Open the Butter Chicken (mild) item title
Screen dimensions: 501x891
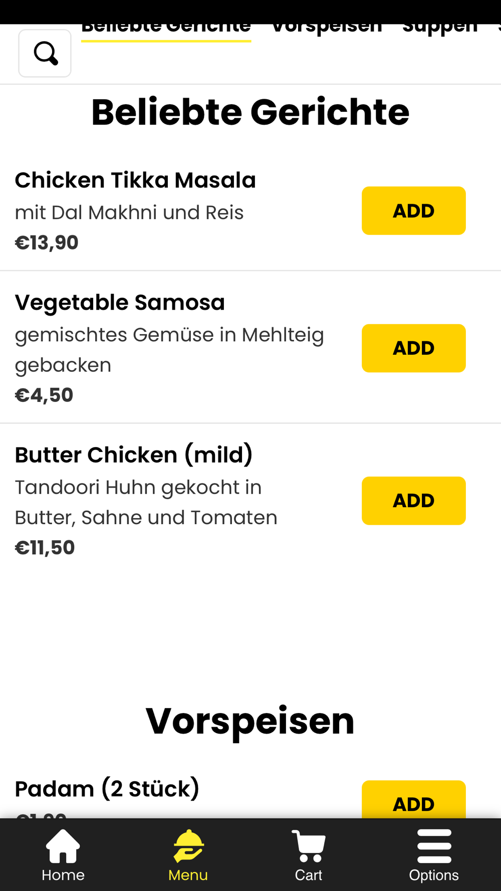(x=134, y=455)
